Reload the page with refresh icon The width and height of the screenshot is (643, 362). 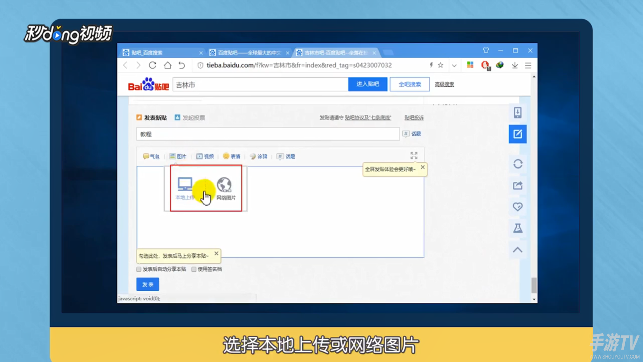tap(153, 65)
